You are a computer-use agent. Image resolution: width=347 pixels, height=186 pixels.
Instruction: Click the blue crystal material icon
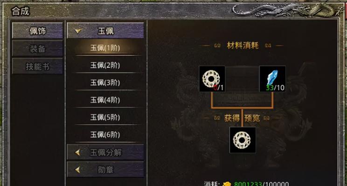click(272, 79)
